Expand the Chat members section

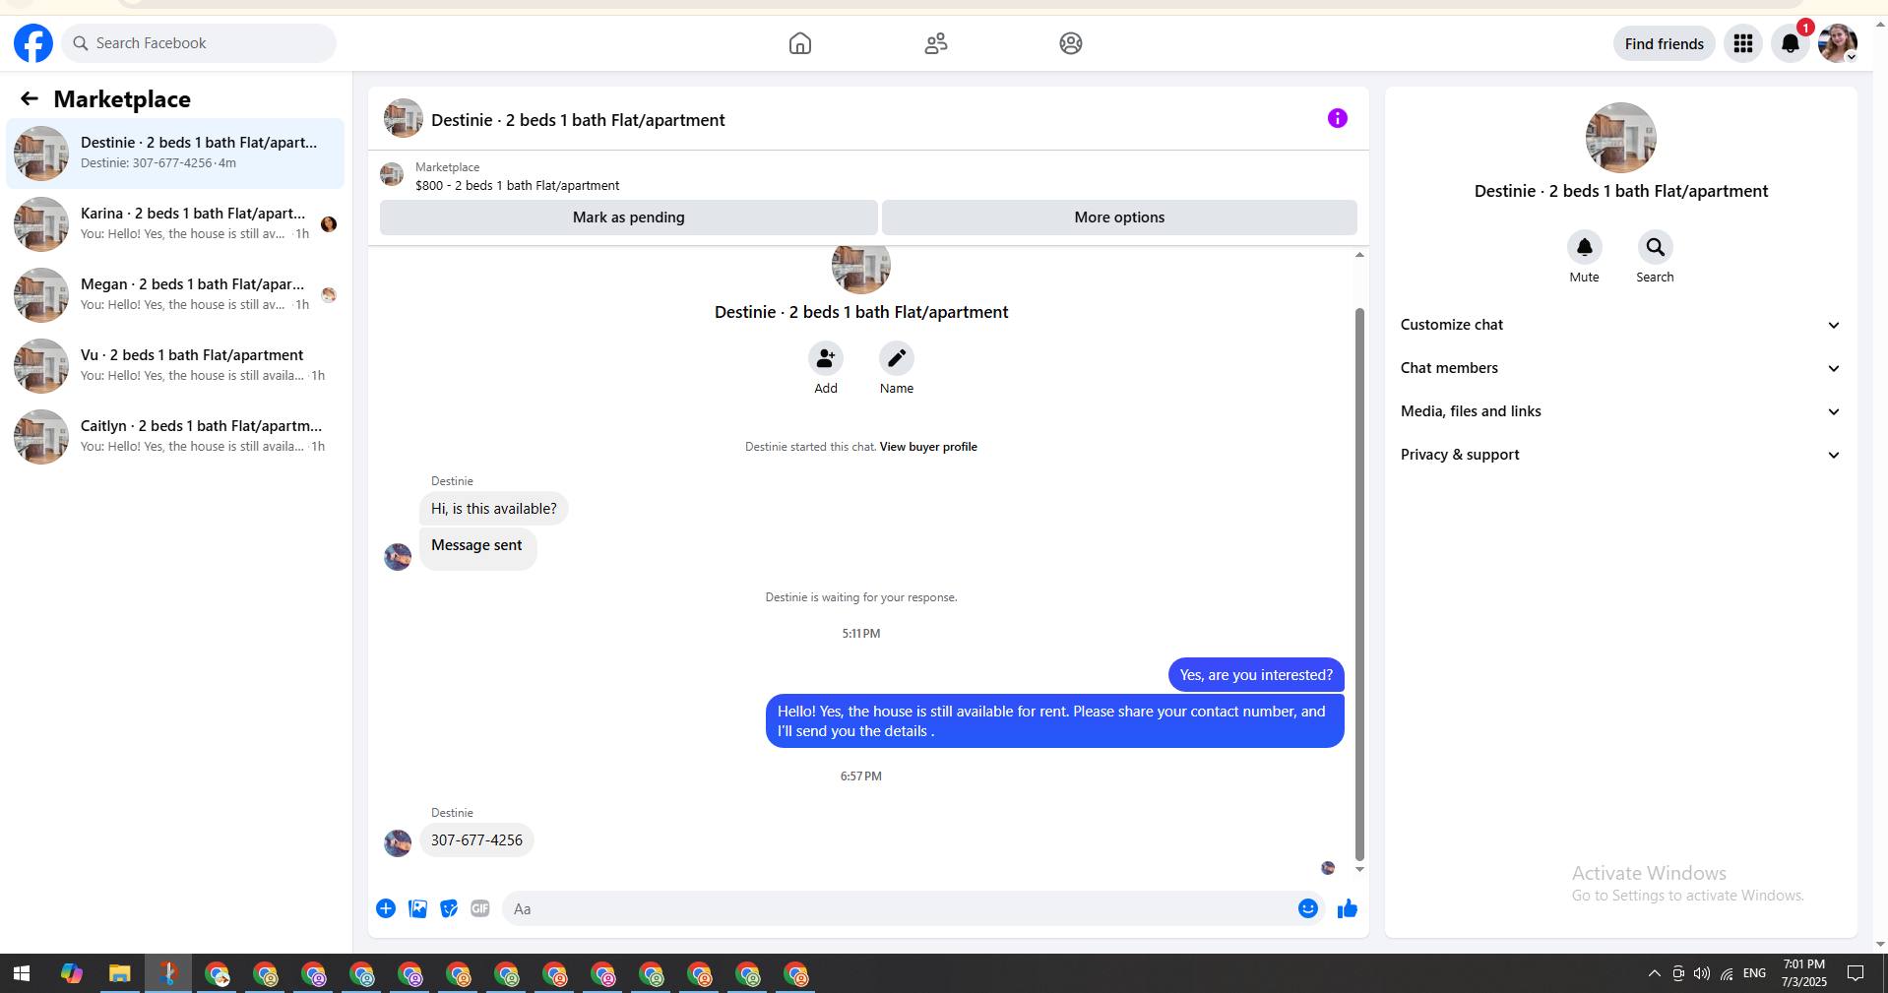(1620, 368)
